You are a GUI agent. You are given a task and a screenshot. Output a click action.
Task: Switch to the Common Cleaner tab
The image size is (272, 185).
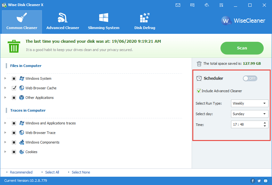[x=22, y=22]
